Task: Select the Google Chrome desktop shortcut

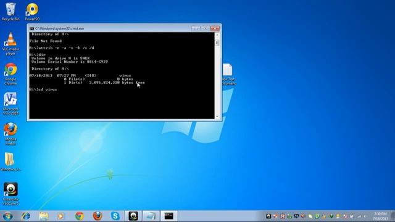Action: (x=10, y=74)
